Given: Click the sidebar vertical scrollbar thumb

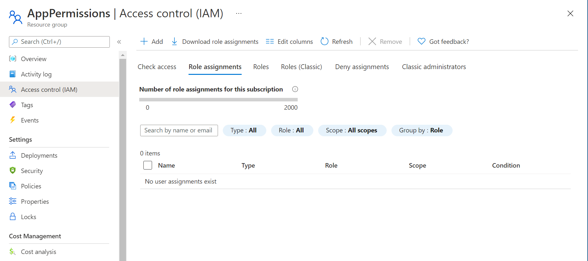Looking at the screenshot, I should coord(123,159).
